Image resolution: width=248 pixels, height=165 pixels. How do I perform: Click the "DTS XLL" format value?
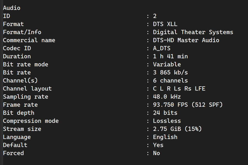[x=165, y=24]
